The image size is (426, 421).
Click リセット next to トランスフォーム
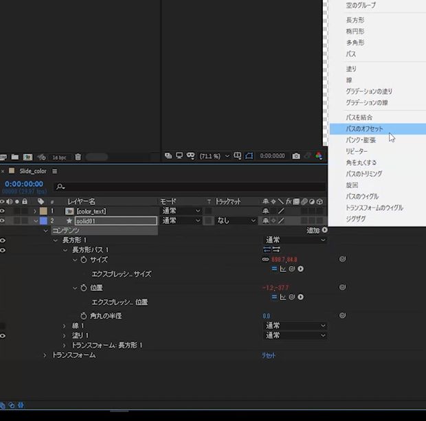(269, 355)
